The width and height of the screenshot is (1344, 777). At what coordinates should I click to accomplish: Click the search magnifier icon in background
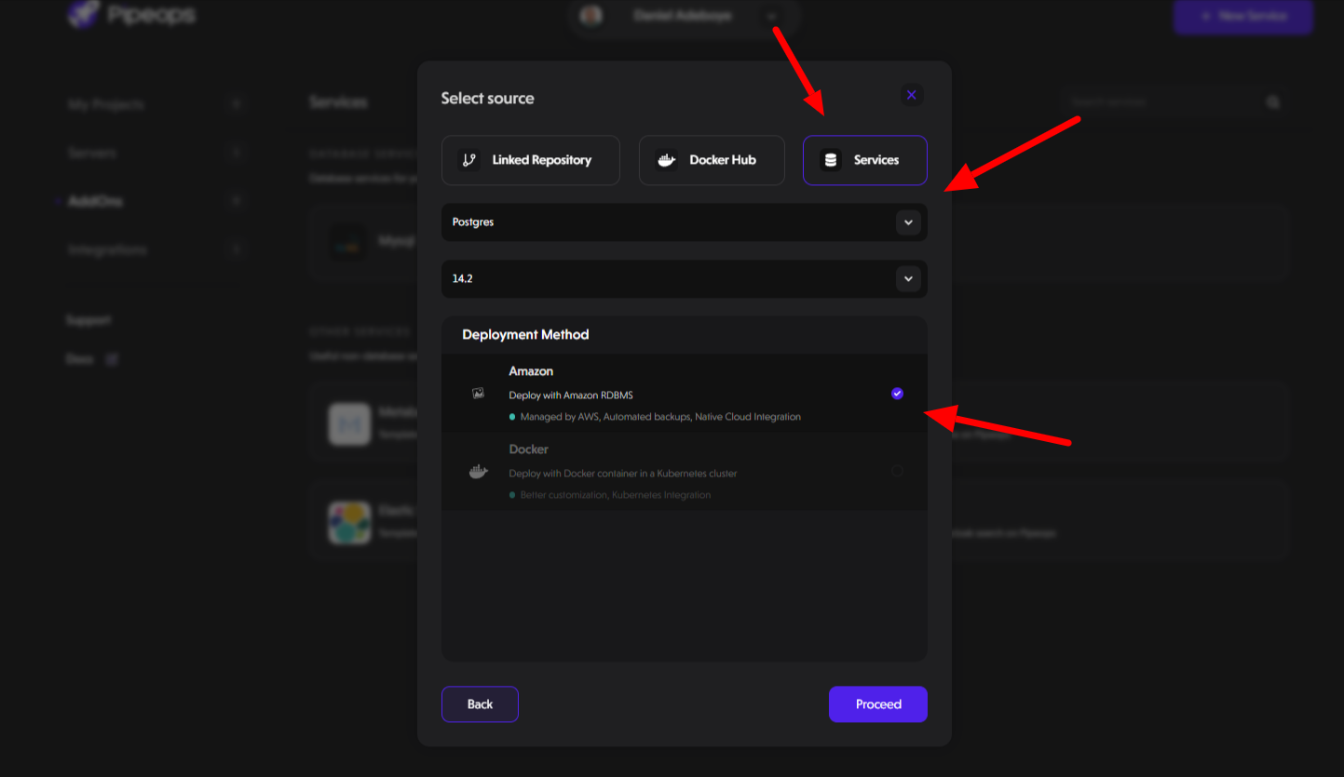(1273, 102)
